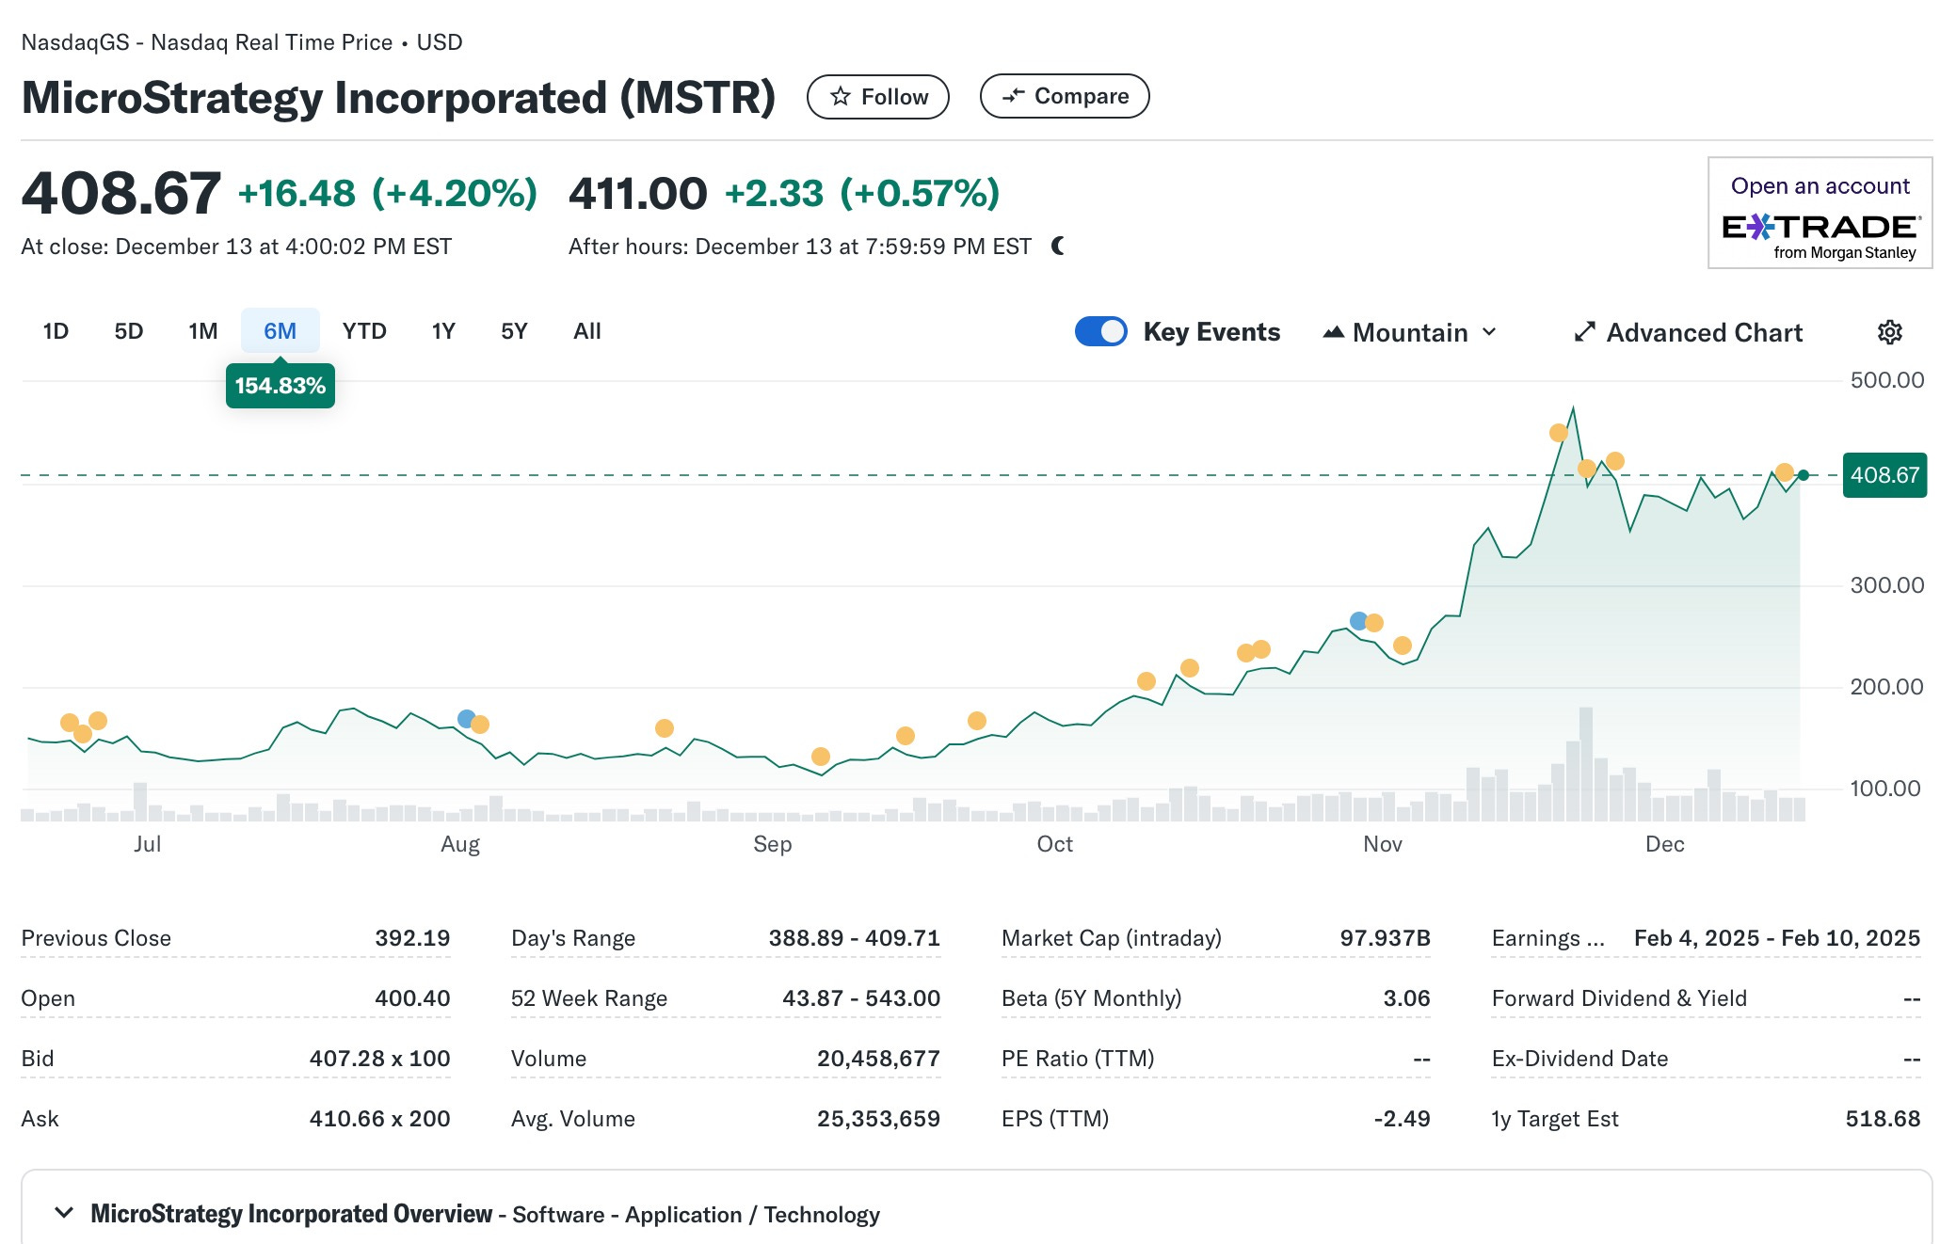Click the Previous Close value 392.19
The width and height of the screenshot is (1956, 1244).
412,938
